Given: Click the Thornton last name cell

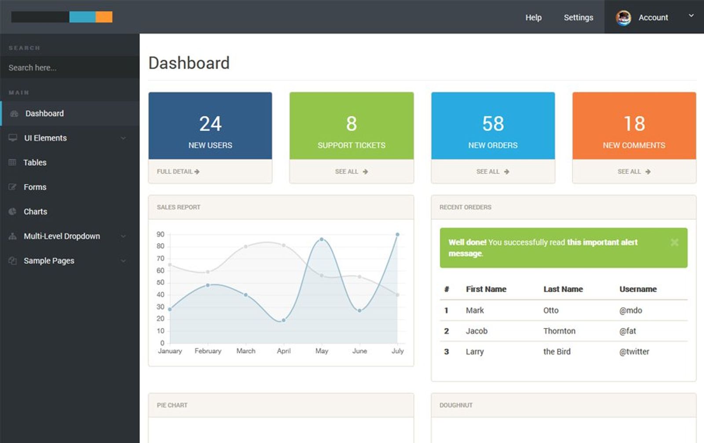Looking at the screenshot, I should point(559,331).
